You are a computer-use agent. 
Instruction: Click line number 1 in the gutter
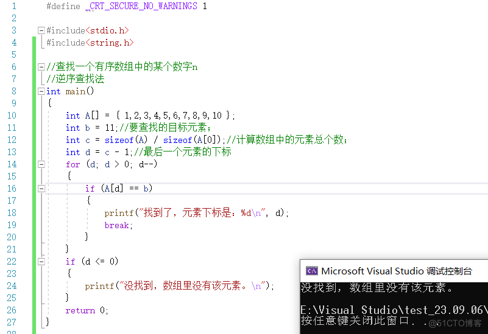point(13,6)
